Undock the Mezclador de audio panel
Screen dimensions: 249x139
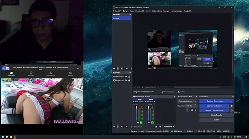[175, 97]
